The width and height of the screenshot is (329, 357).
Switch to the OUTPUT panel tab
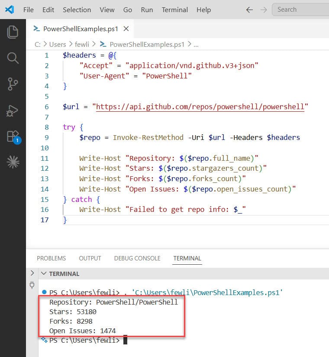(90, 258)
